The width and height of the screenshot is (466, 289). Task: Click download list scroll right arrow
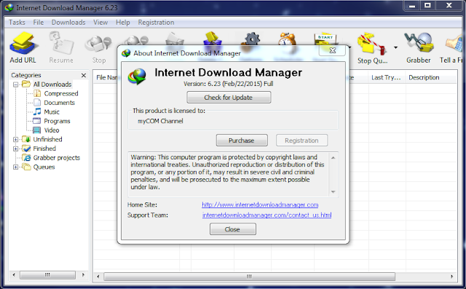[451, 277]
